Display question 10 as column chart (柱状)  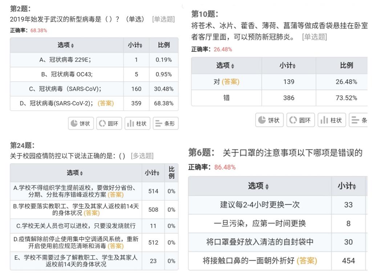[x=332, y=120]
